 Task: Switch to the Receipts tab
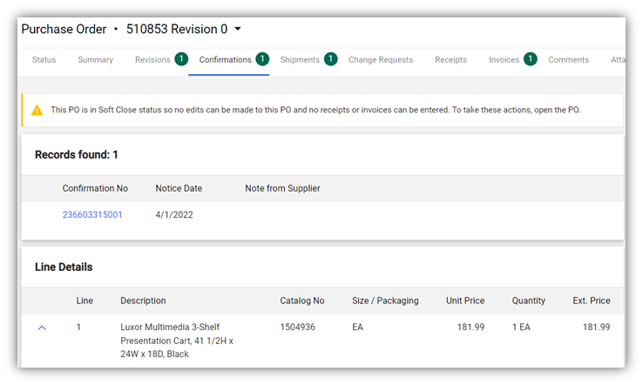click(450, 60)
